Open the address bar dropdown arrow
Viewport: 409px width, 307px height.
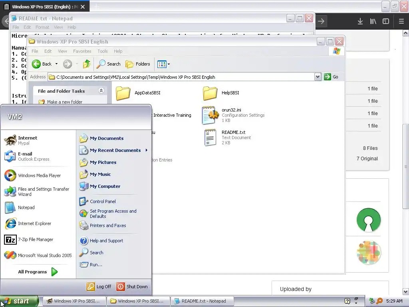(x=318, y=77)
